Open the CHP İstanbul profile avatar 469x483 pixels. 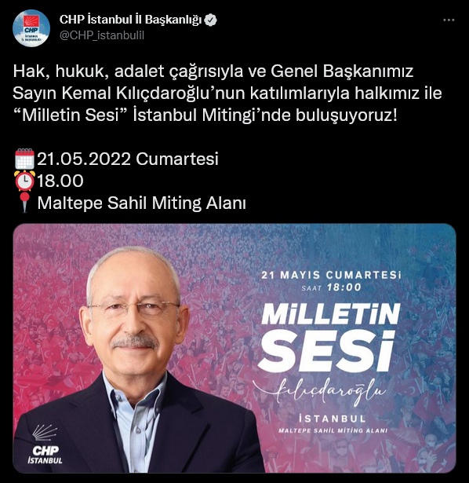(x=31, y=28)
